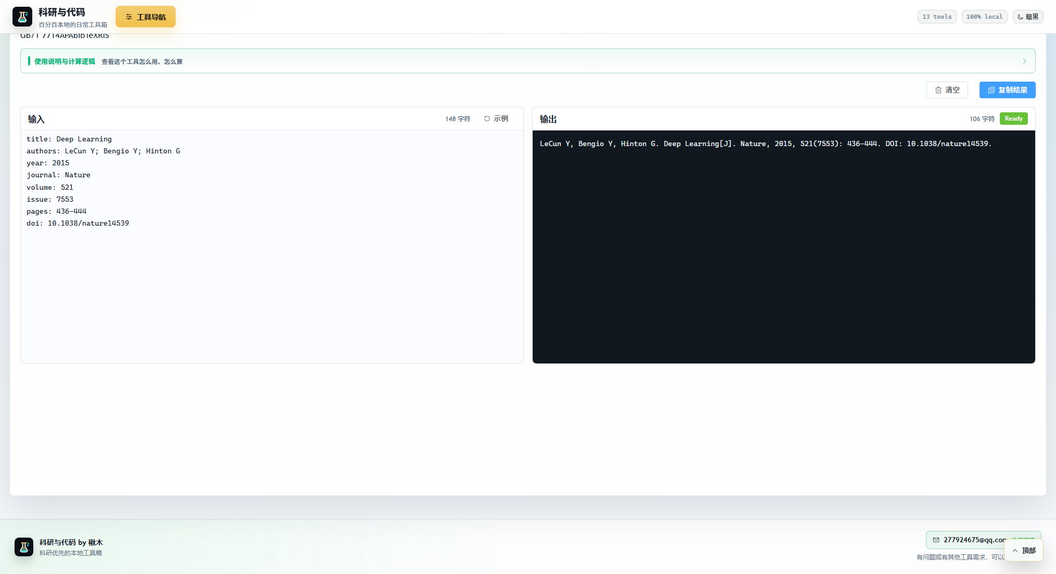
Task: Click the 'title: Deep Learning' input line
Action: tap(69, 139)
